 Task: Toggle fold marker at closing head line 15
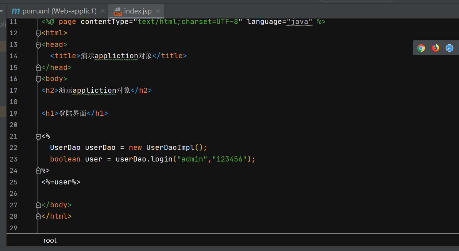tap(38, 68)
